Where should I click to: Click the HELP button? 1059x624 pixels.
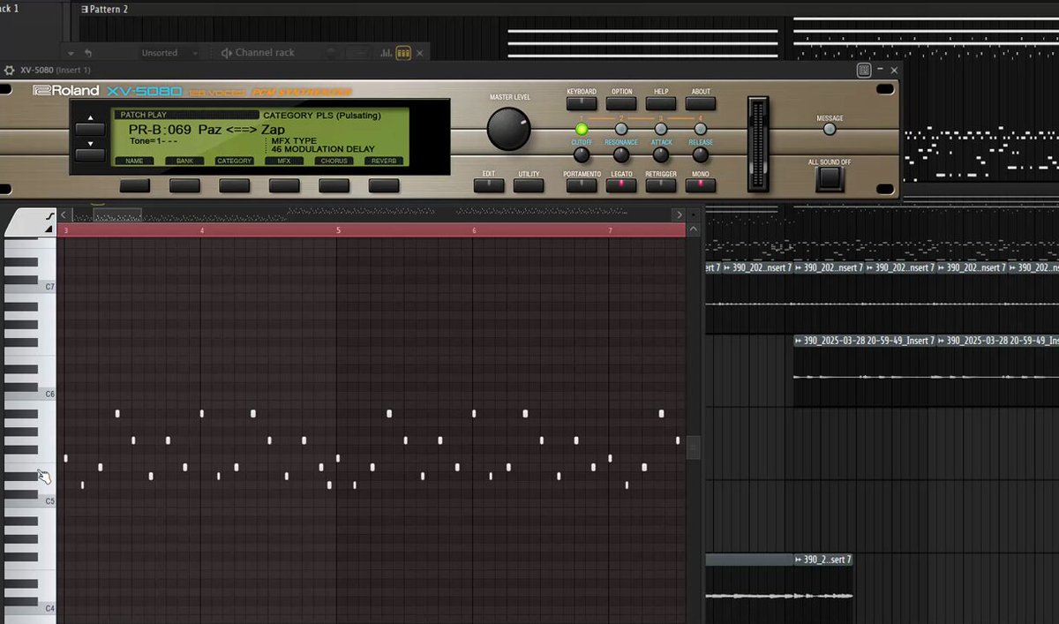tap(661, 103)
